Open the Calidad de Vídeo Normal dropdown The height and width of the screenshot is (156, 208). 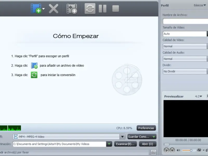[185, 46]
